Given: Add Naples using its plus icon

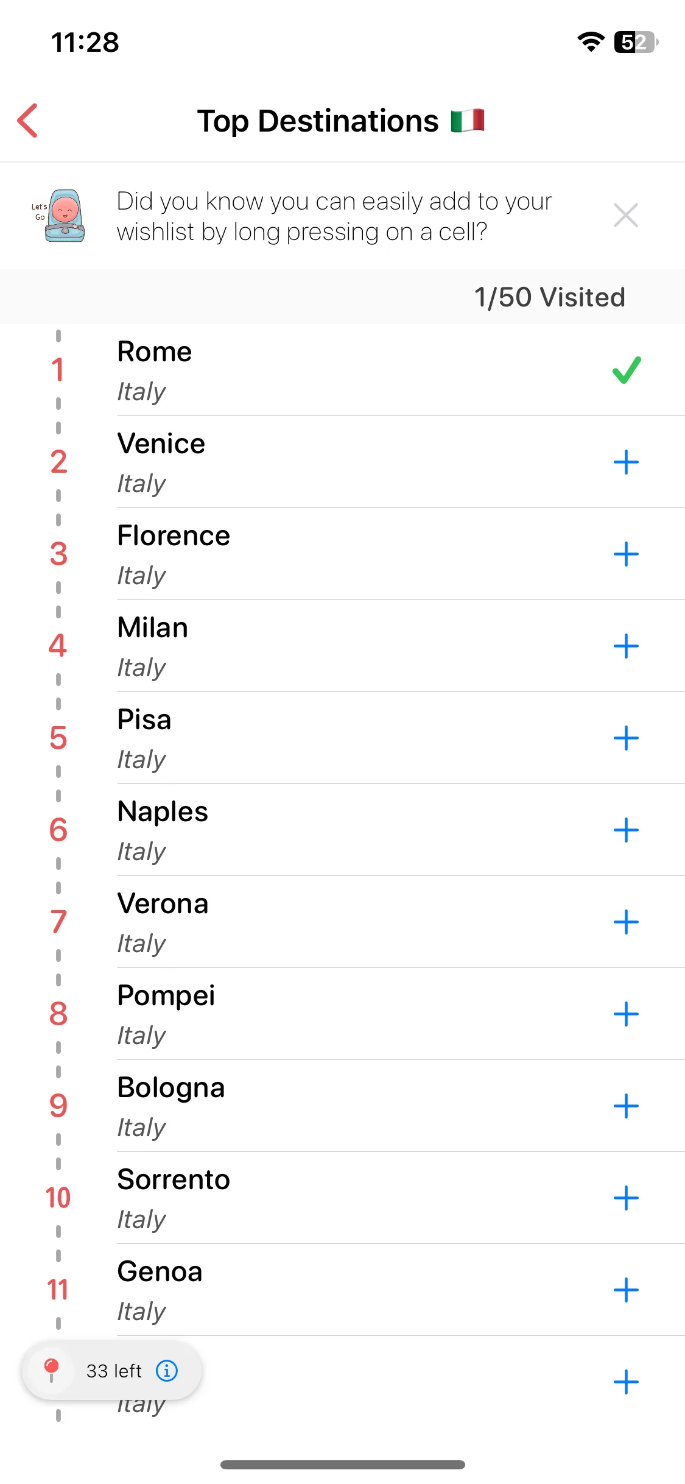Looking at the screenshot, I should (626, 830).
